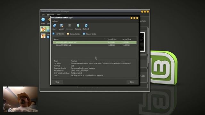Click the Help button in Media Manager

tap(57, 82)
